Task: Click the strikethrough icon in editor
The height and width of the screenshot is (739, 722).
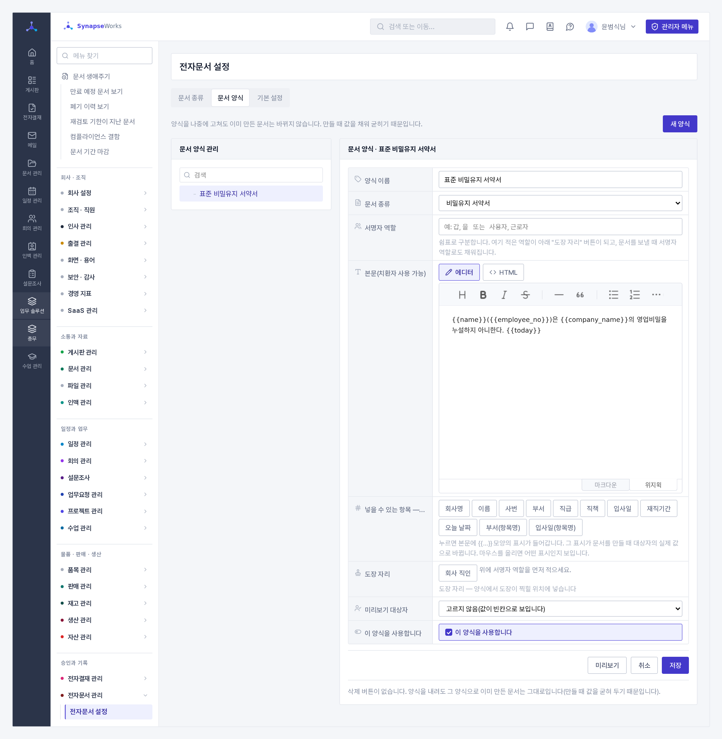Action: pyautogui.click(x=525, y=294)
